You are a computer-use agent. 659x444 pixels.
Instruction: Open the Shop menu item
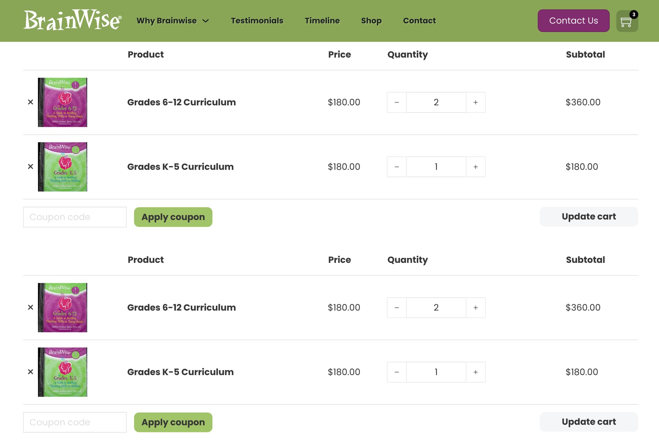point(371,21)
